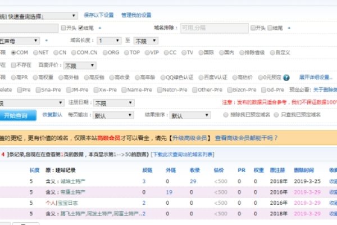Screen dimensions: 337x225
Task: Select the ORG suffix radio button
Action: click(105, 53)
